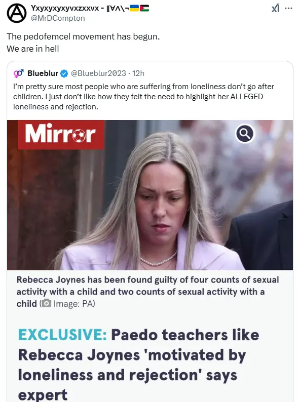298x402 pixels.
Task: Open the Grok icon at top right
Action: tap(275, 9)
